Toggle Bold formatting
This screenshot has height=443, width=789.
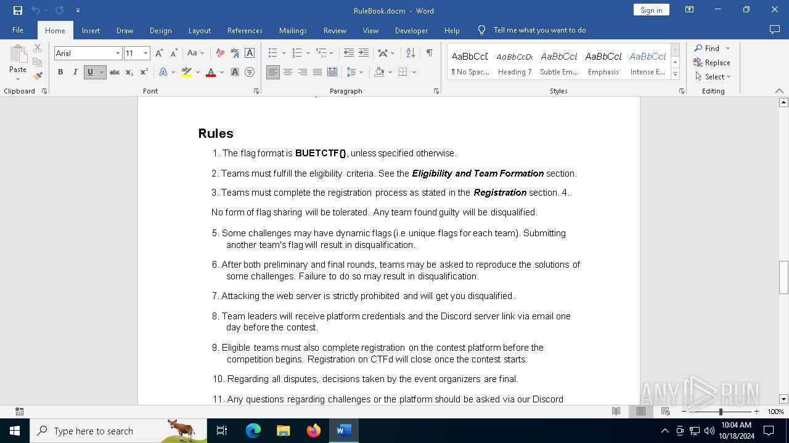60,72
